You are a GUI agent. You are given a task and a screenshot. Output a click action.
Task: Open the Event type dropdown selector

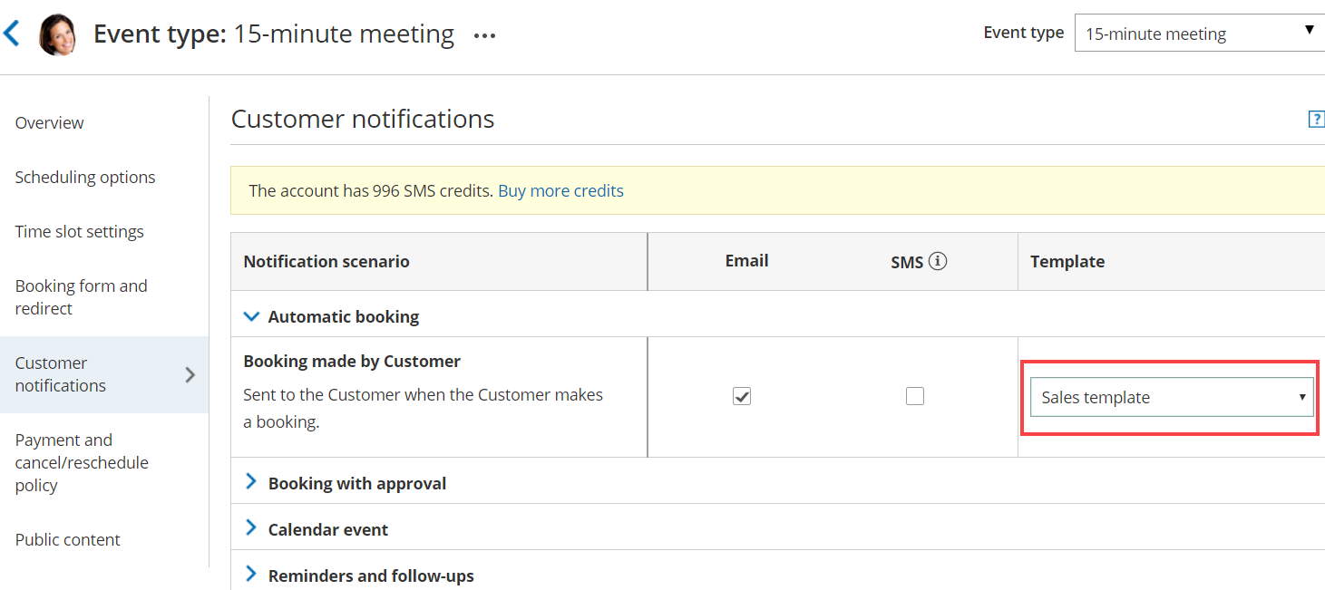click(x=1199, y=34)
